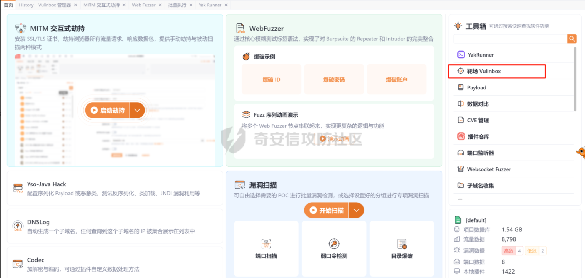Click the 启动劫持 button
The width and height of the screenshot is (585, 278).
tap(107, 110)
